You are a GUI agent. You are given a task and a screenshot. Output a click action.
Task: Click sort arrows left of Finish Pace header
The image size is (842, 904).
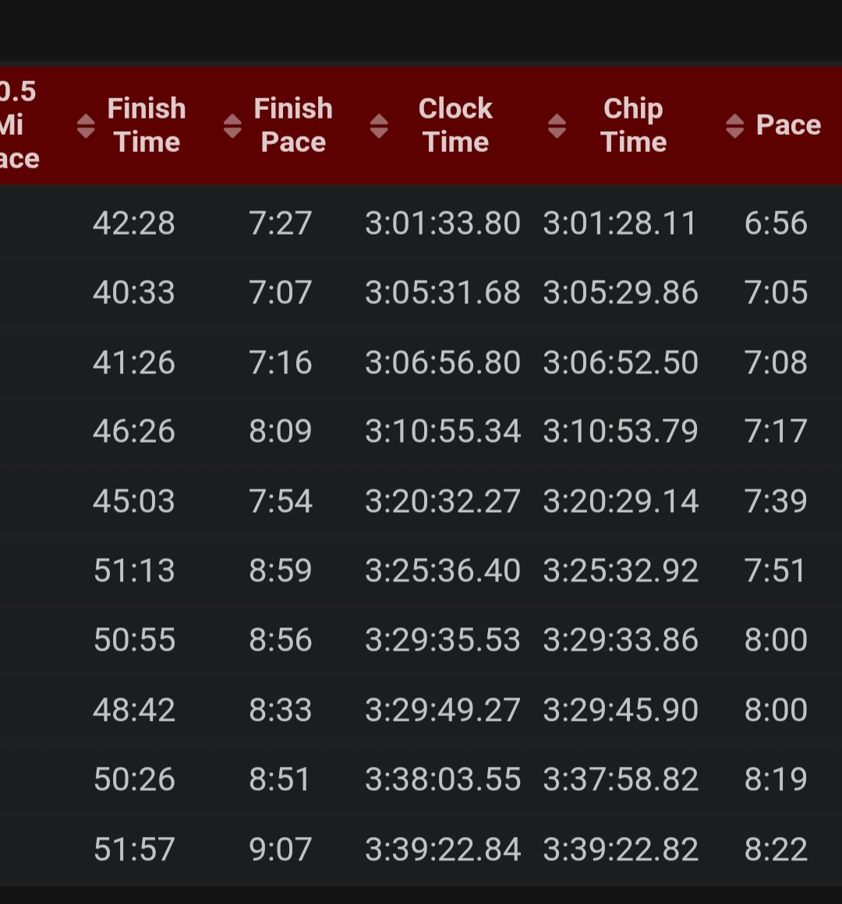(232, 125)
